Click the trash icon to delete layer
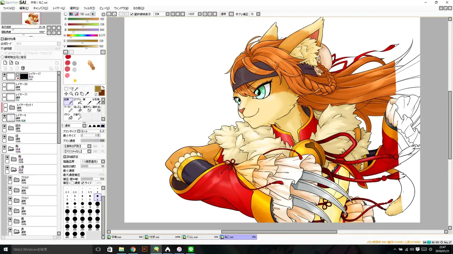This screenshot has height=254, width=453. [23, 68]
